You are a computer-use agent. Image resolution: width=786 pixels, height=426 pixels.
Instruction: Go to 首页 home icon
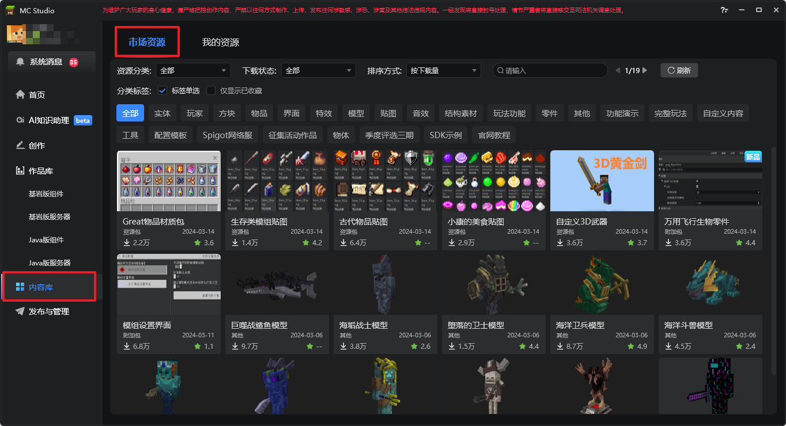21,94
